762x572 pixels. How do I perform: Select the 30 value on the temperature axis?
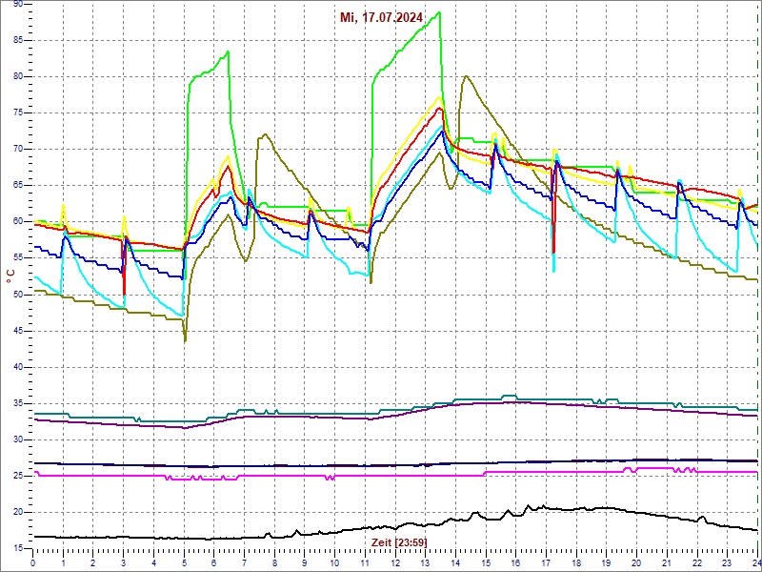point(17,440)
